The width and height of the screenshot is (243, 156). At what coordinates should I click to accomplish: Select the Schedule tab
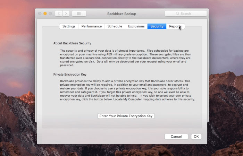(x=115, y=26)
